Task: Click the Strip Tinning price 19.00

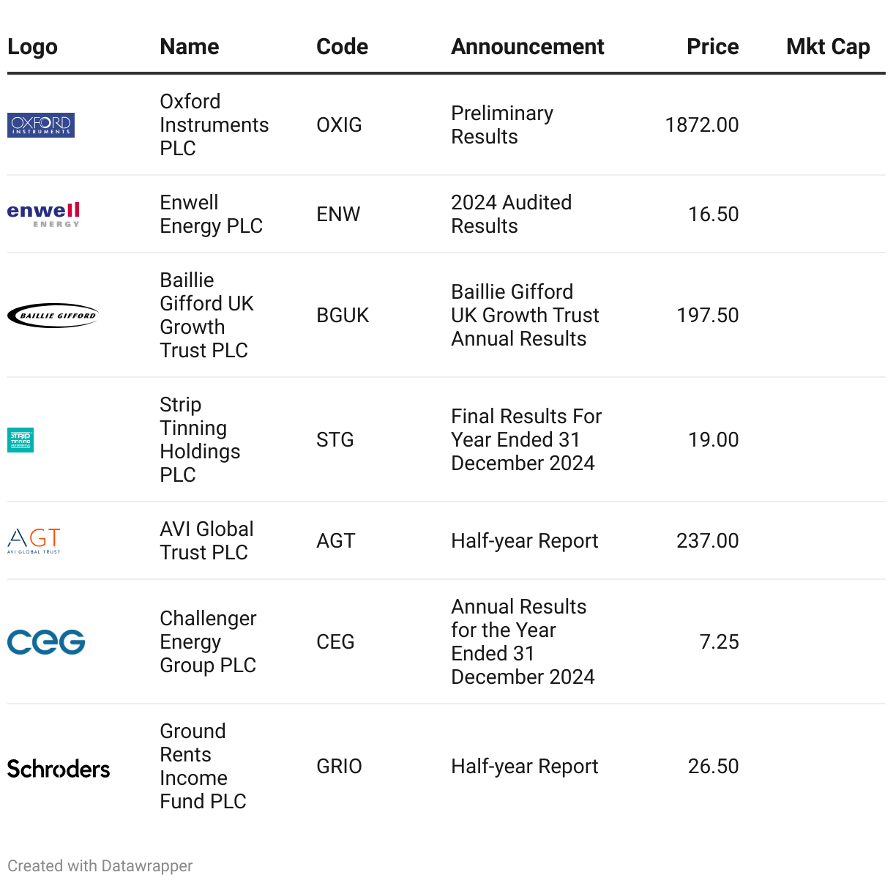Action: click(x=713, y=440)
